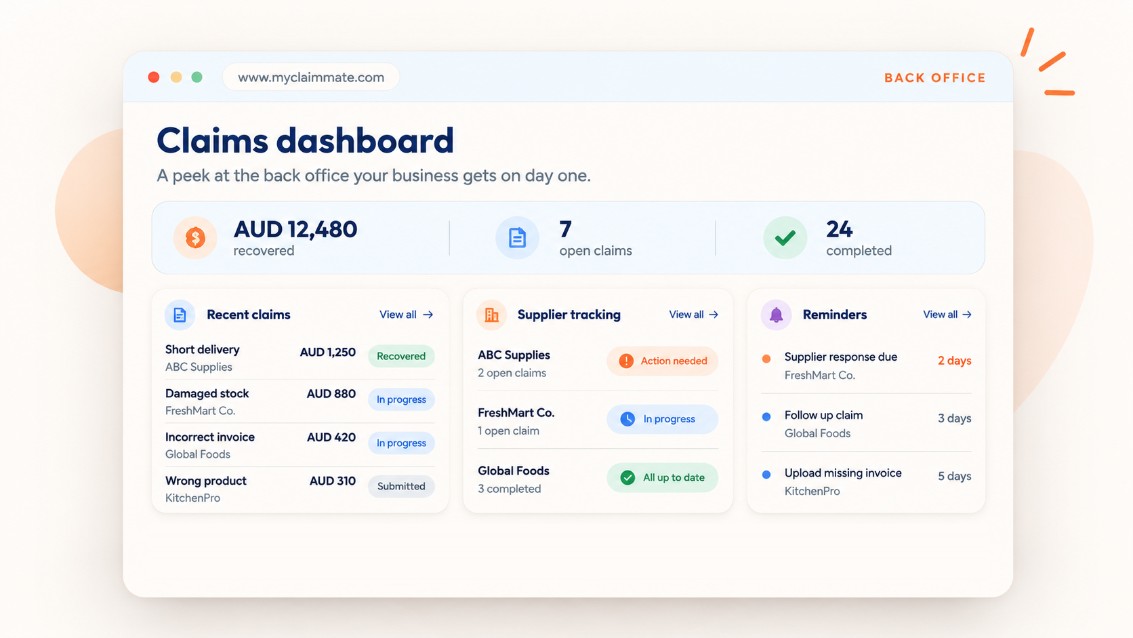Click the blue dot beside Upload missing invoice
This screenshot has height=638, width=1133.
point(766,475)
